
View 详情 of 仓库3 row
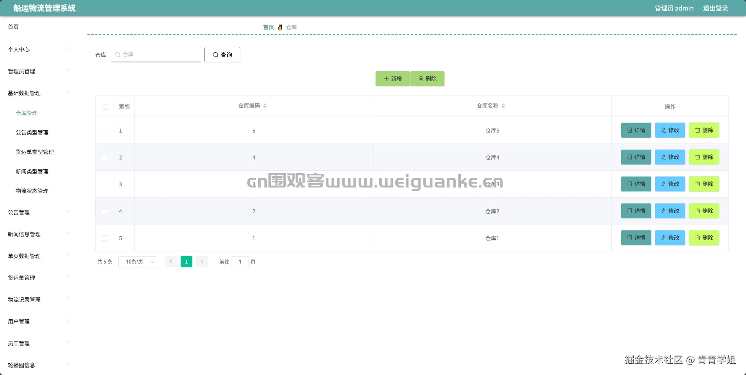click(x=636, y=184)
